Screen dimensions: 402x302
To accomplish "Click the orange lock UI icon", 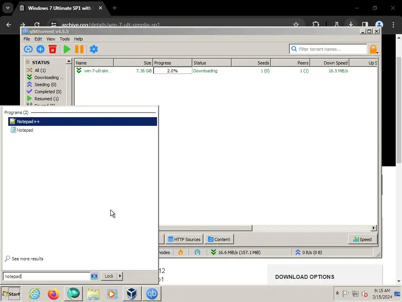I will (x=374, y=49).
